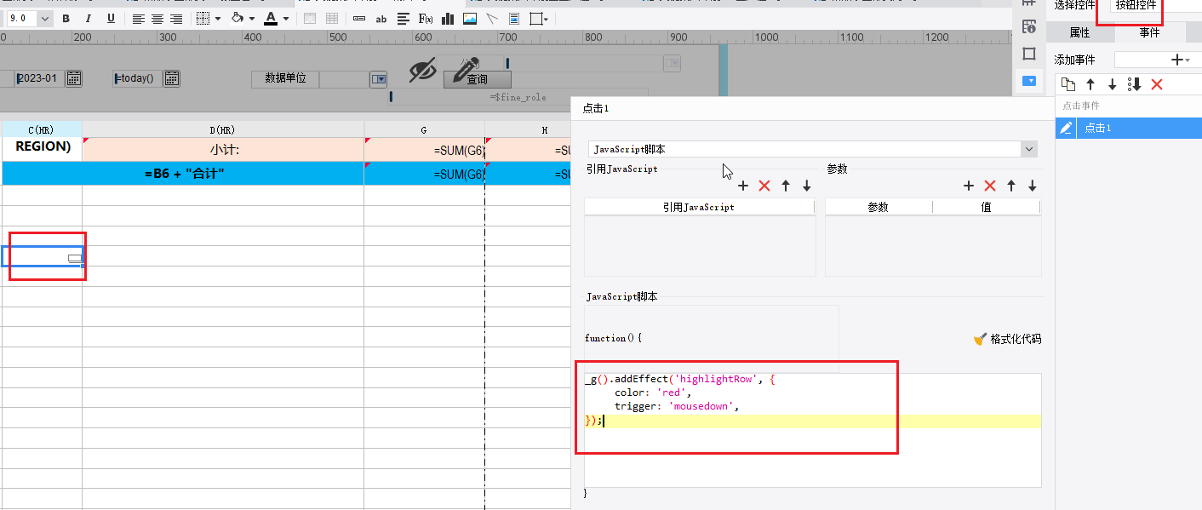Viewport: 1202px width, 510px height.
Task: Center-align the cell text
Action: click(x=157, y=18)
